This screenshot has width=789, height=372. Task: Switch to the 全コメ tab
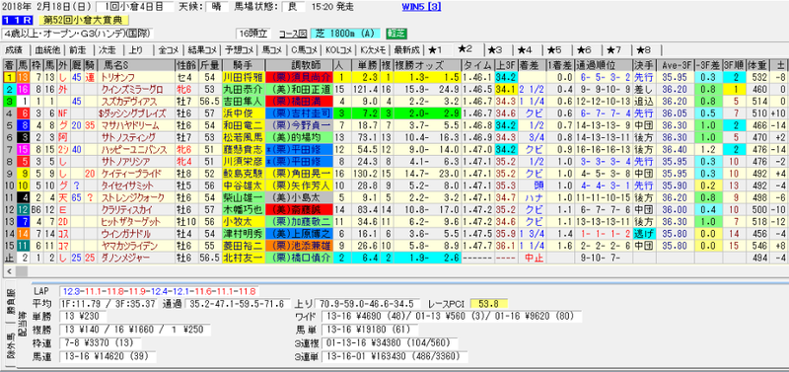point(169,50)
